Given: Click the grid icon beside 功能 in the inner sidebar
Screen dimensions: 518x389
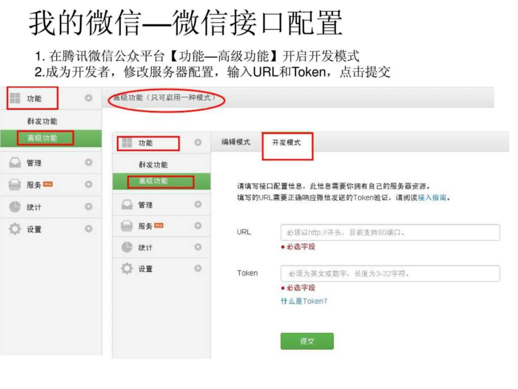Looking at the screenshot, I should (x=127, y=143).
